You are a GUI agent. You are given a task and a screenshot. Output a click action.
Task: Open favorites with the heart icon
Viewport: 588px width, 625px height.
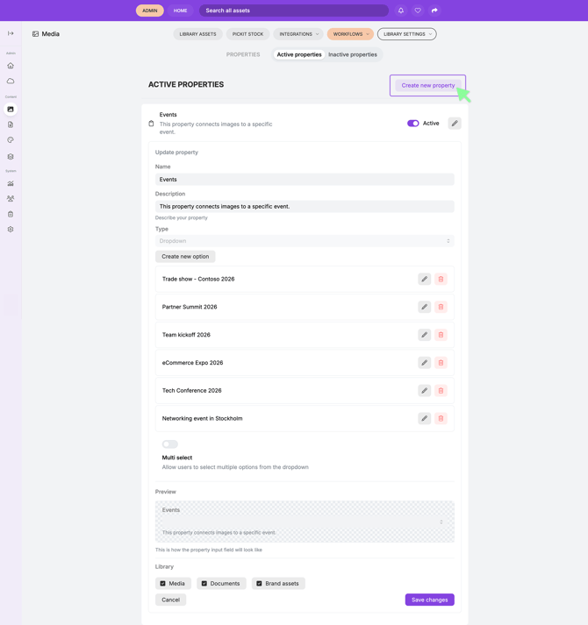tap(418, 11)
